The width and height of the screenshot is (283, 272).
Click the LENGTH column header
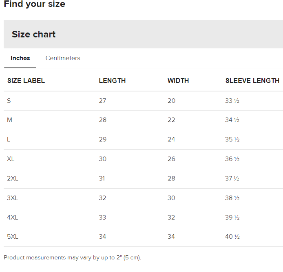[x=112, y=81]
